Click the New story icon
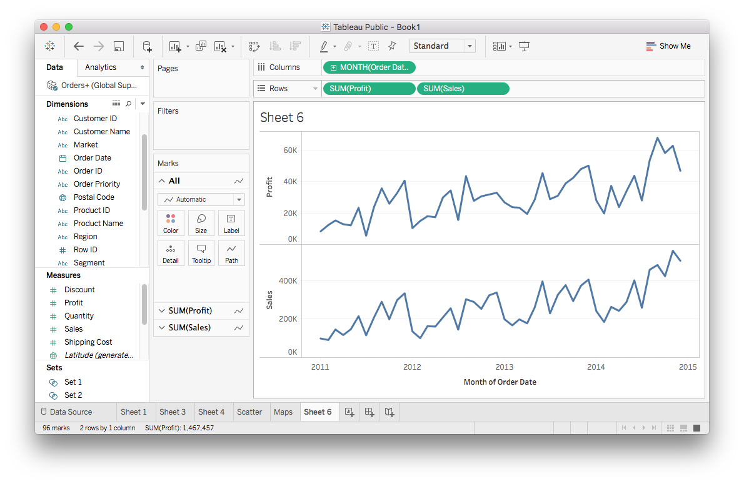This screenshot has height=484, width=744. tap(390, 412)
